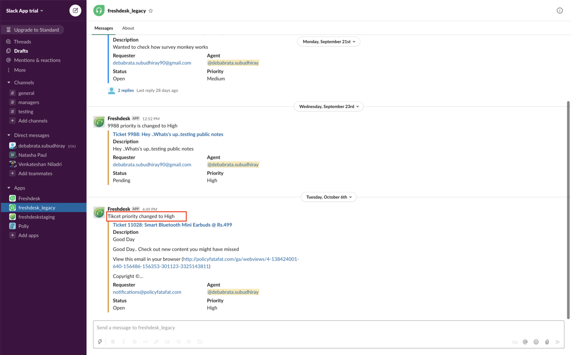
Task: Click the Upgrade to Standard button
Action: 33,30
